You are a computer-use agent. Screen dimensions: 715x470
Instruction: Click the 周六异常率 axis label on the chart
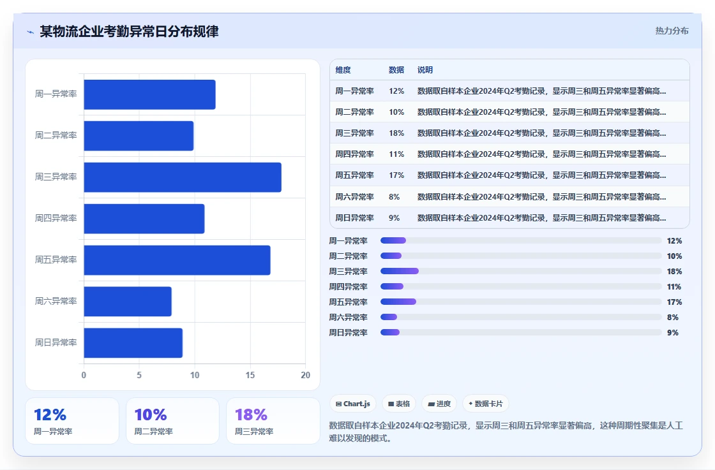pos(56,301)
